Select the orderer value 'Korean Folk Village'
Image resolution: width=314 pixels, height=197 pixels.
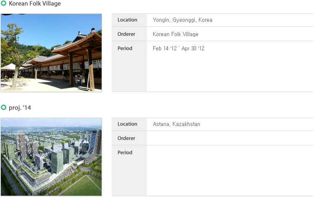click(x=175, y=34)
